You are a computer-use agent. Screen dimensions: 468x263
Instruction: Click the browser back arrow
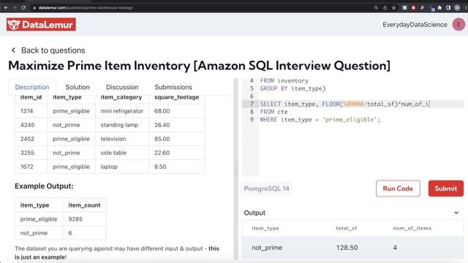(x=6, y=8)
